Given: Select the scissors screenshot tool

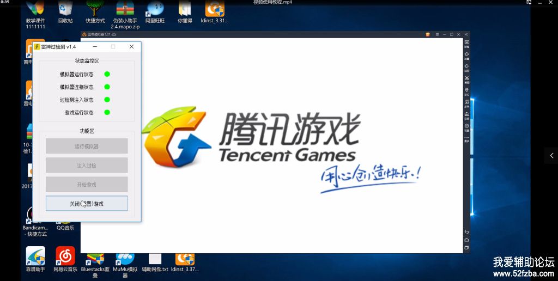Looking at the screenshot, I should coord(466,78).
